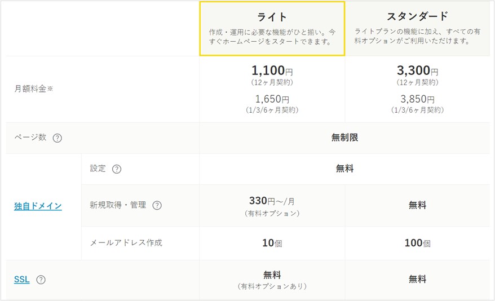Click the 10個 mail address cell
This screenshot has height=301, width=495.
coord(272,243)
